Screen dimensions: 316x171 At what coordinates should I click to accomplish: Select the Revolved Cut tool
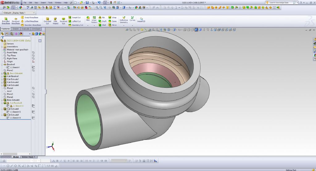tap(63, 20)
